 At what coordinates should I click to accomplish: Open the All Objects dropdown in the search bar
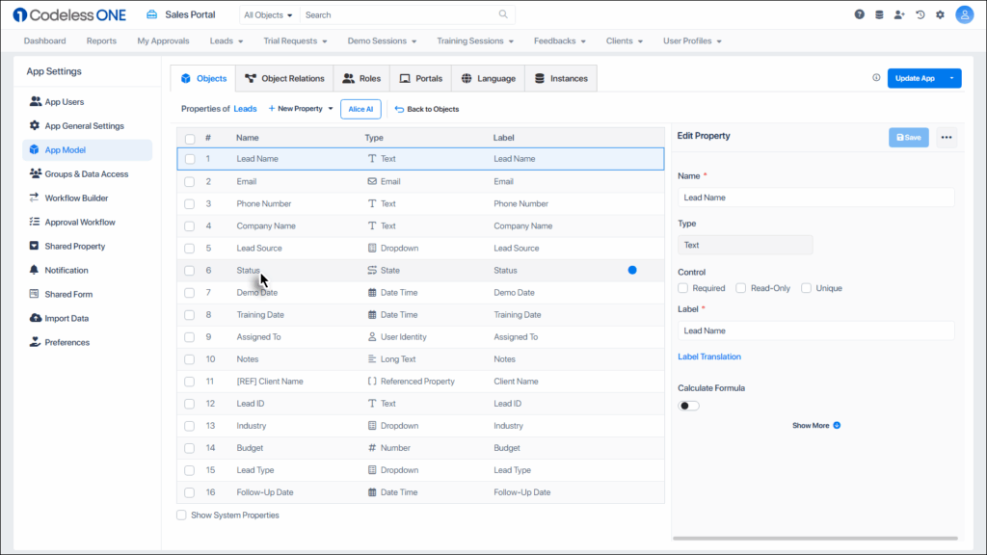pyautogui.click(x=268, y=14)
